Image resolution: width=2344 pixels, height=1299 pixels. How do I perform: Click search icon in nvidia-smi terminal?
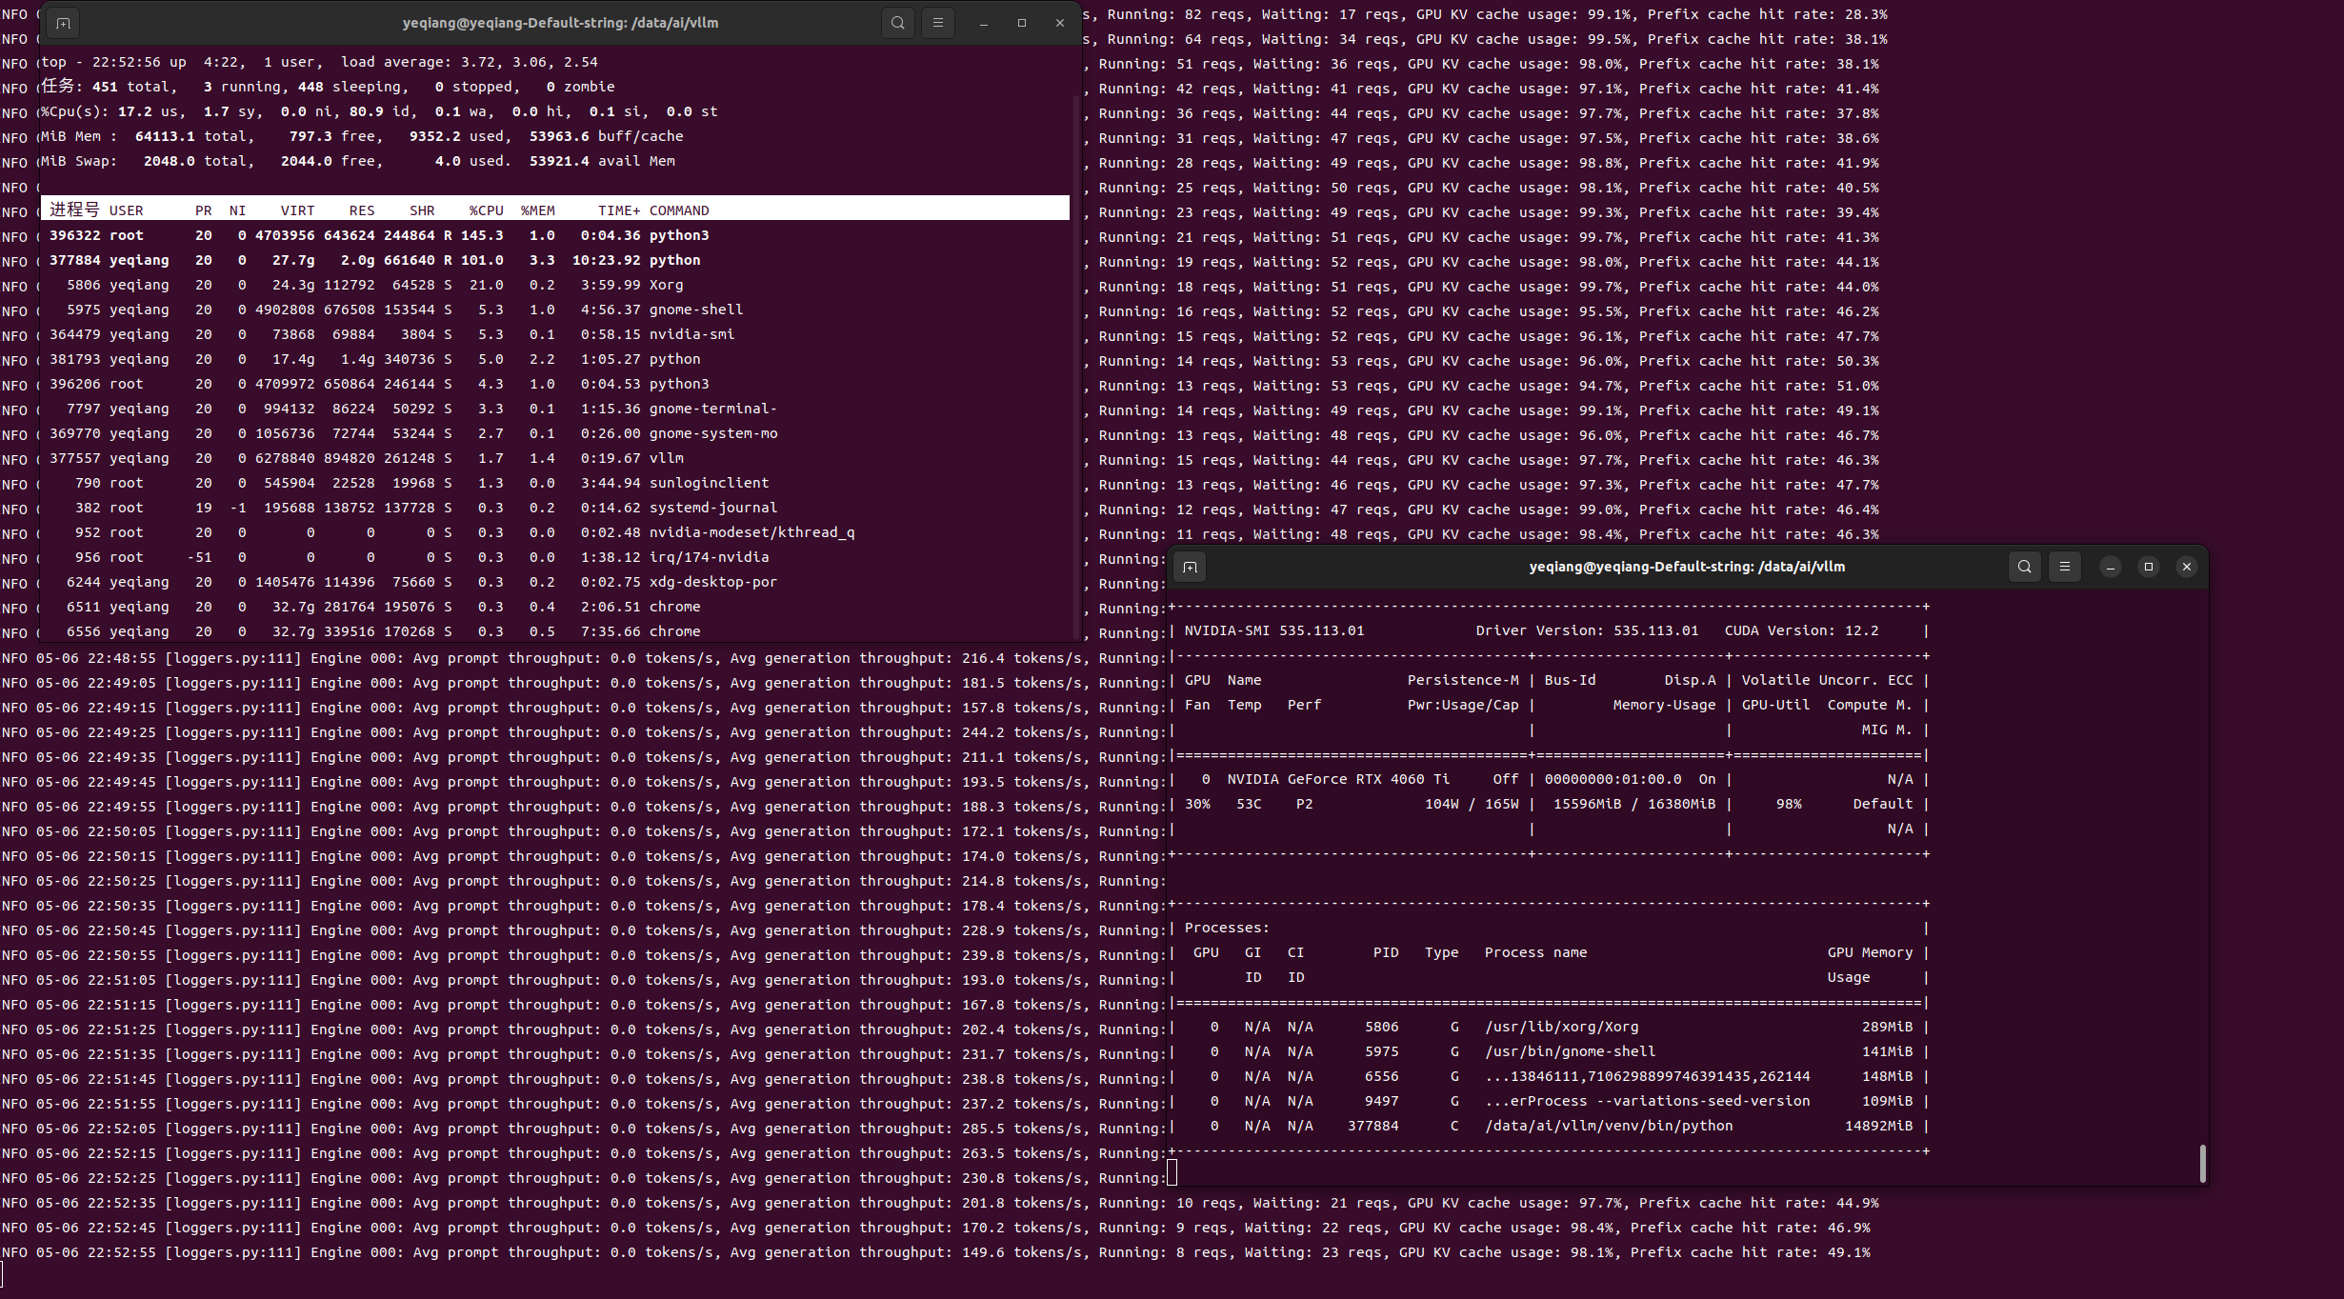coord(2024,567)
